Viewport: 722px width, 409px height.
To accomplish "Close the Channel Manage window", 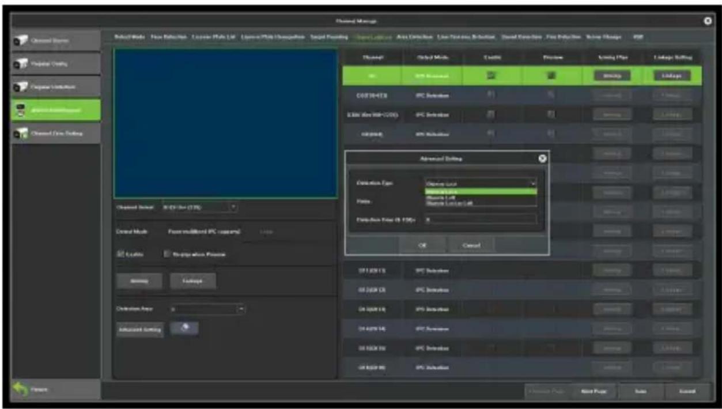I will coord(708,21).
